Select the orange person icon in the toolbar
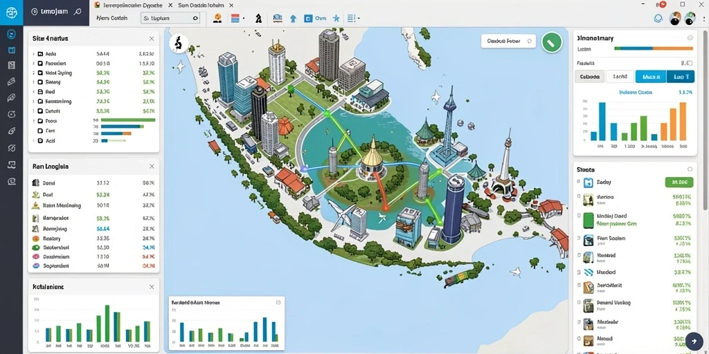709x354 pixels. pyautogui.click(x=217, y=18)
